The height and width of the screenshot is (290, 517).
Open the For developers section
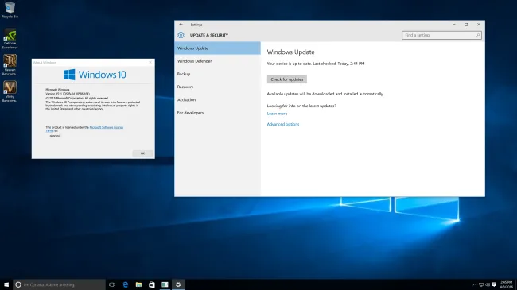pyautogui.click(x=218, y=112)
